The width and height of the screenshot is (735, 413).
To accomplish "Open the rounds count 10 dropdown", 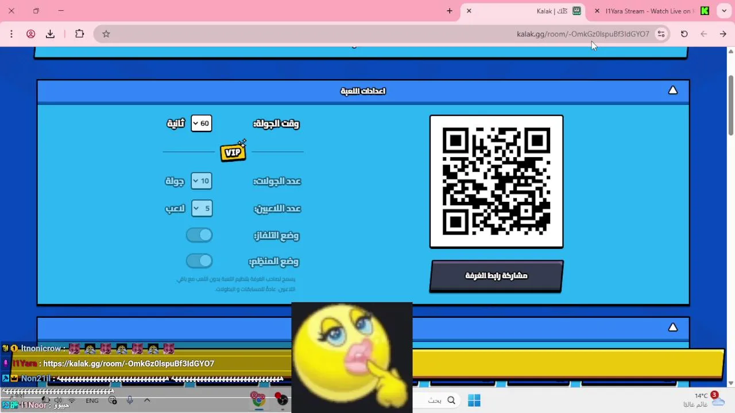I will pos(202,181).
